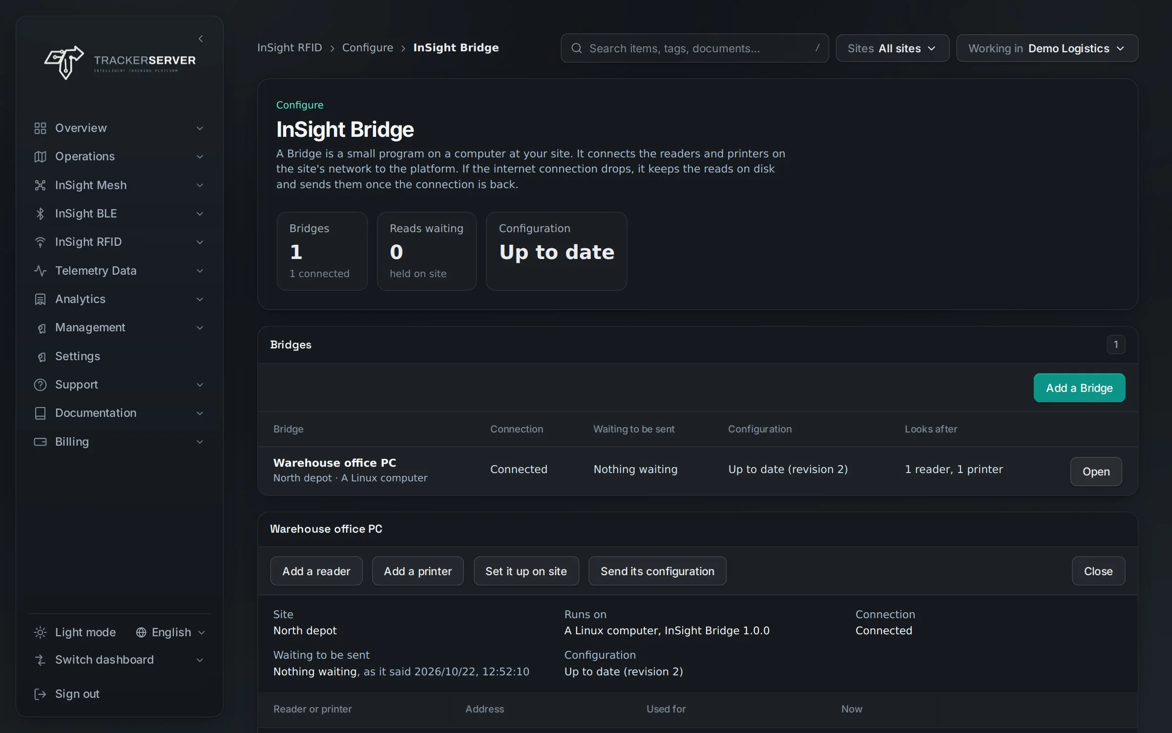The height and width of the screenshot is (733, 1172).
Task: Click Add a printer
Action: 418,571
